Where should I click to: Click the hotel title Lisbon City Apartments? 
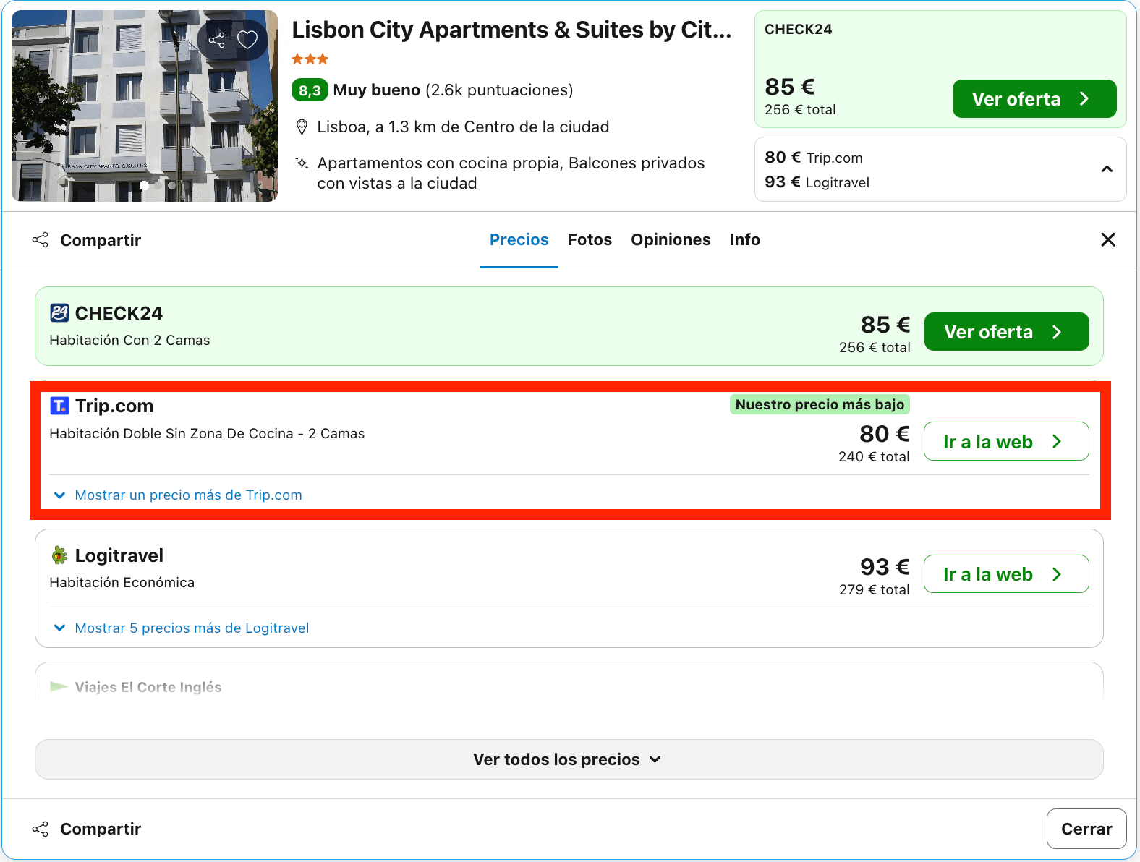tap(511, 30)
